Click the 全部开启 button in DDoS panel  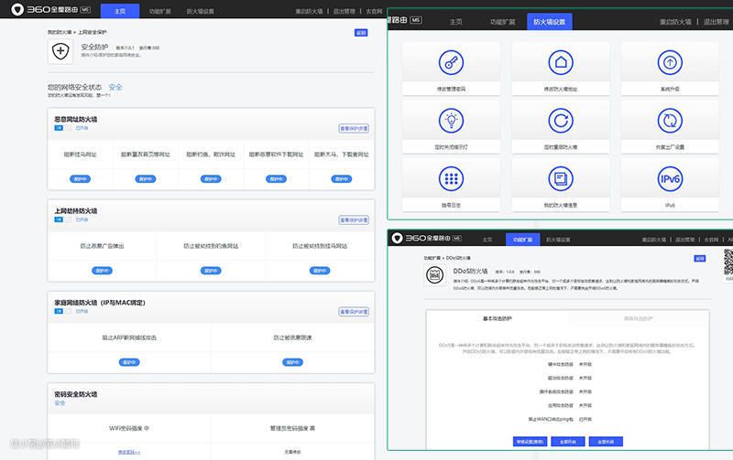pos(566,441)
